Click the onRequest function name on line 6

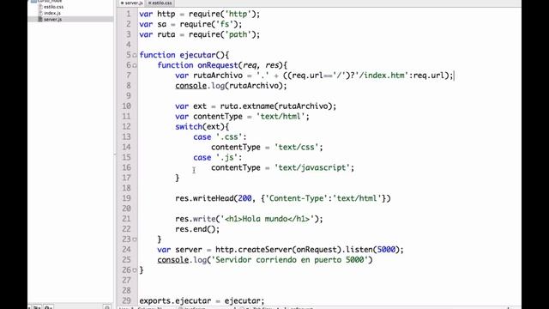pos(218,65)
